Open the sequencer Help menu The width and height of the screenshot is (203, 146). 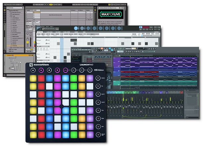51,26
